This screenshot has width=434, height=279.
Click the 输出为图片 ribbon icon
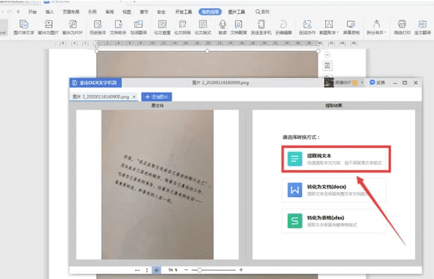pos(49,27)
